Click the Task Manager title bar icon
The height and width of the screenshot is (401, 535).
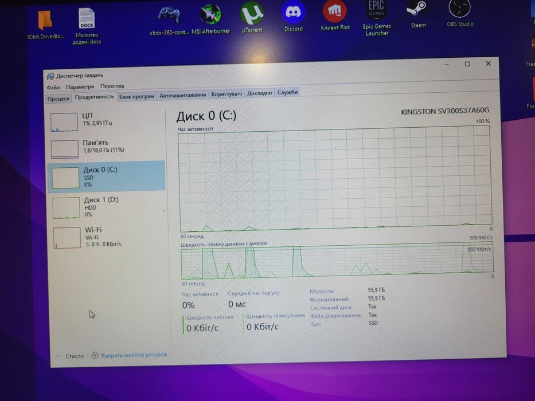click(50, 76)
